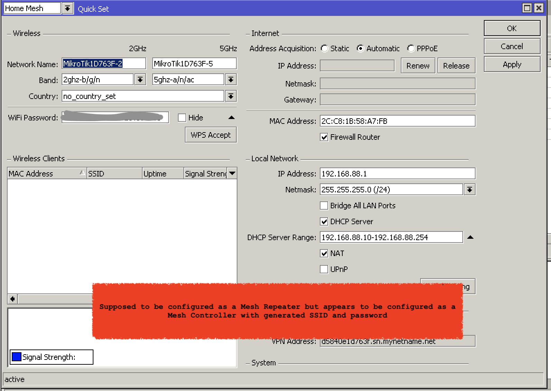
Task: Release the internet IP address
Action: [x=456, y=66]
